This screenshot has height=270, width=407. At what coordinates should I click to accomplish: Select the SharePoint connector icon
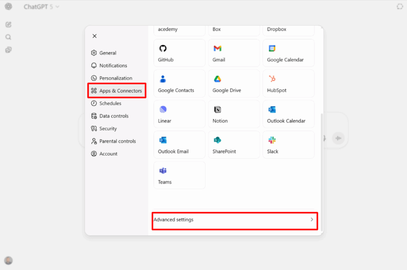tap(217, 140)
